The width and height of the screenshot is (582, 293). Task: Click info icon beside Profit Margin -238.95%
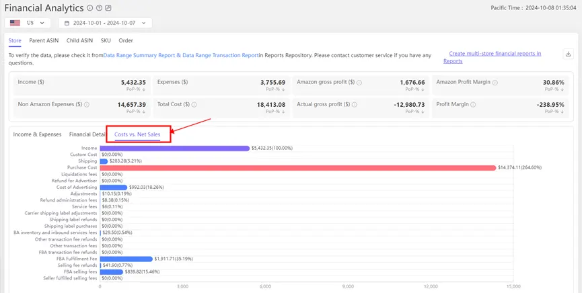click(x=473, y=105)
